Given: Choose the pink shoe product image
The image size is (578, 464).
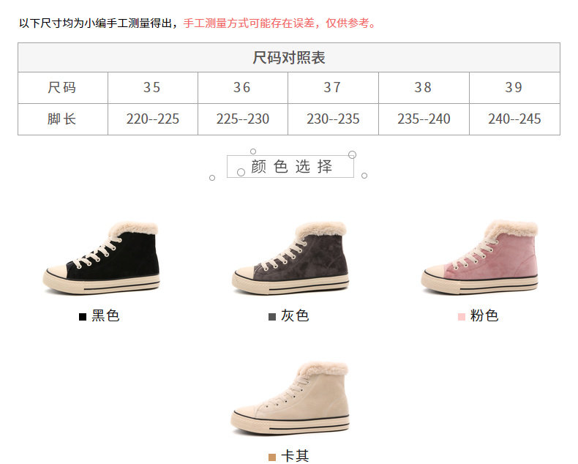Looking at the screenshot, I should point(479,257).
